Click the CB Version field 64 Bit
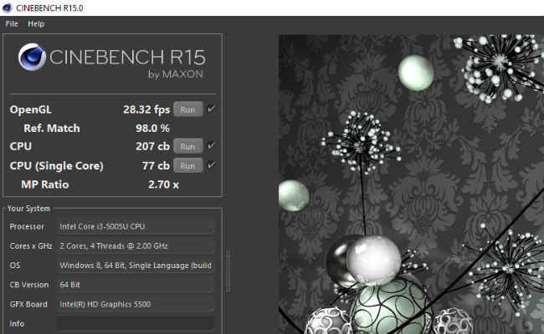The width and height of the screenshot is (544, 334). pyautogui.click(x=136, y=285)
